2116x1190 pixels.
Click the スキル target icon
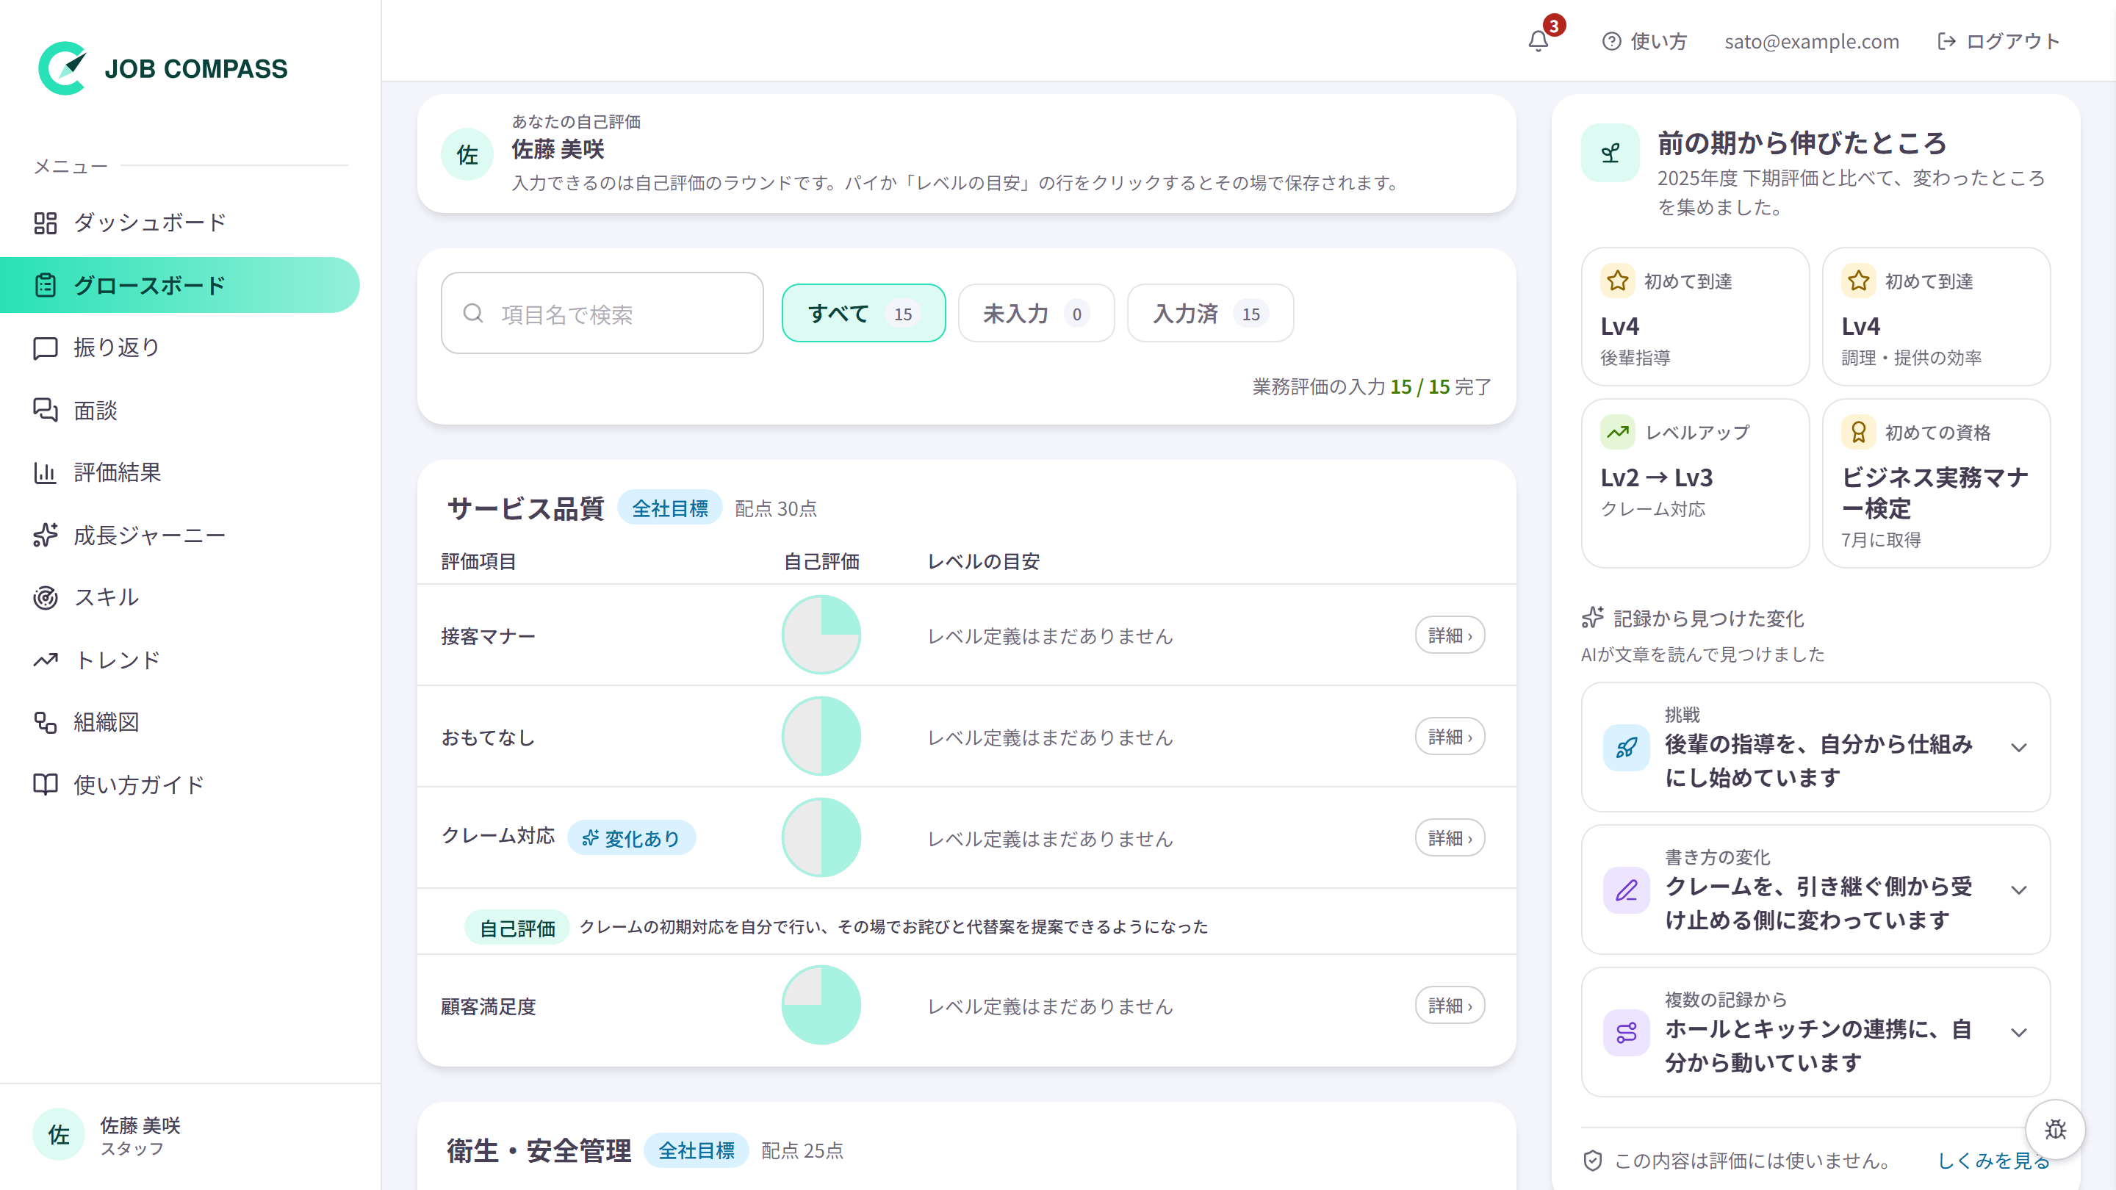click(45, 597)
